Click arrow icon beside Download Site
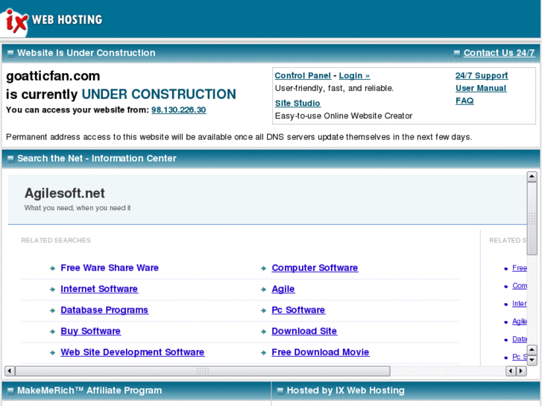The height and width of the screenshot is (406, 542). [x=263, y=332]
